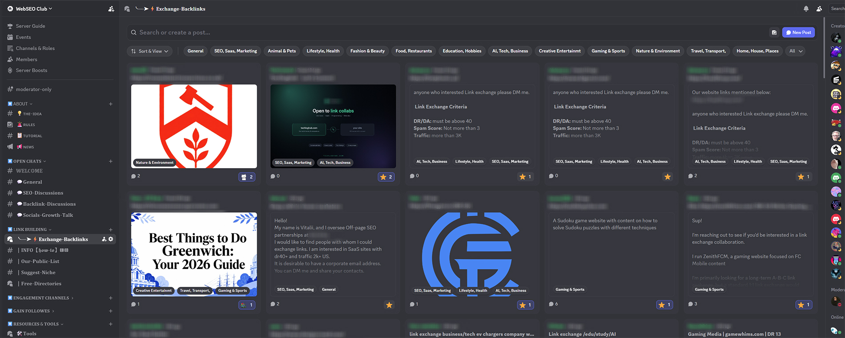Expand the All tags dropdown

coord(796,51)
